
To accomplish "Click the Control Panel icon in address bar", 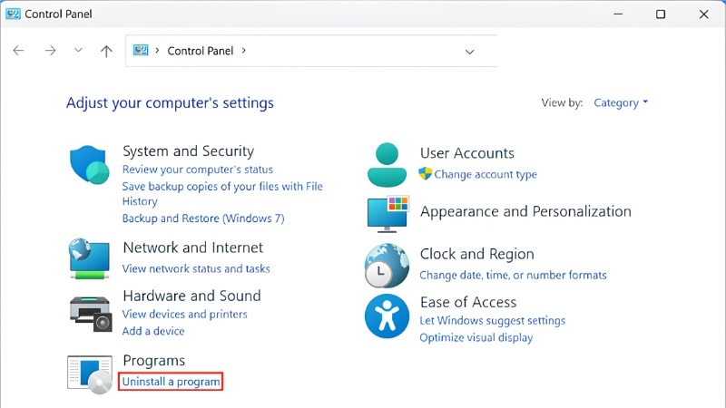I will click(141, 50).
